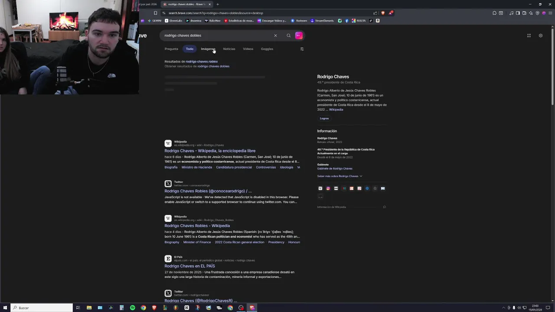Open GEMINI bookmark

coord(154,21)
